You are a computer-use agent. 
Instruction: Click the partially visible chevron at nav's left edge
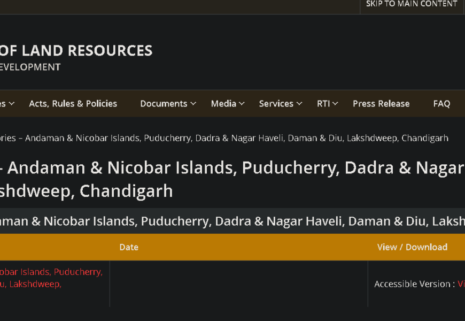point(11,104)
